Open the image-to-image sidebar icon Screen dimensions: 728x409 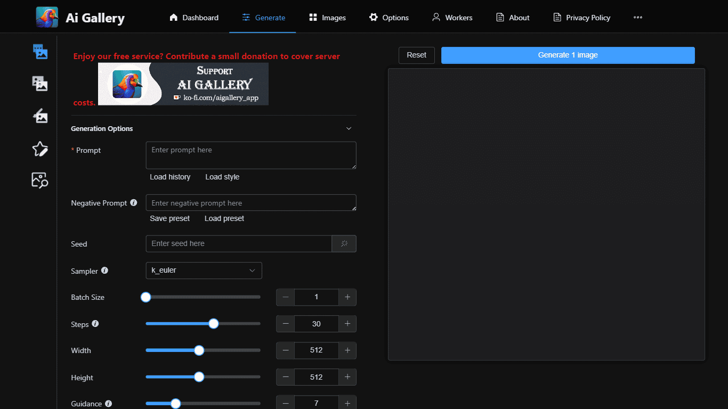40,84
